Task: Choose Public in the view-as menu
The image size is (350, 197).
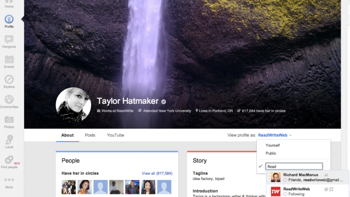Action: click(271, 153)
